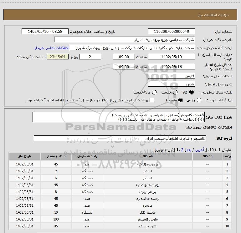Click the گروه کالا field
Image resolution: width=241 pixels, height=233 pixels.
(x=120, y=138)
